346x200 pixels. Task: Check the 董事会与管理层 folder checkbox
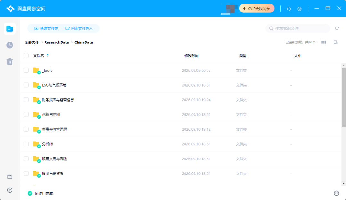(26, 129)
